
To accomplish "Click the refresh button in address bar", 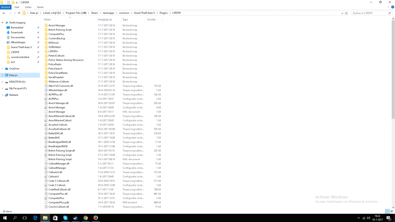I will click(x=346, y=13).
